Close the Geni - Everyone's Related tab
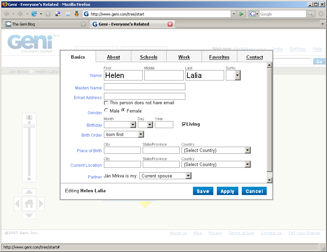The width and height of the screenshot is (327, 252). click(x=170, y=24)
